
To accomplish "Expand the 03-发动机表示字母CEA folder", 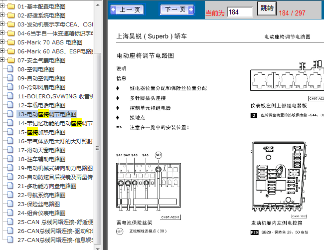I will point(2,24).
